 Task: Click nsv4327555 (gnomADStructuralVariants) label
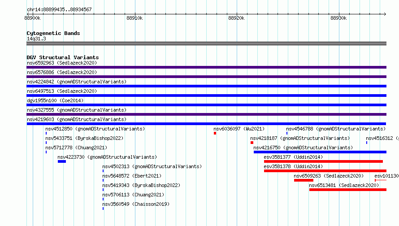[x=77, y=110]
